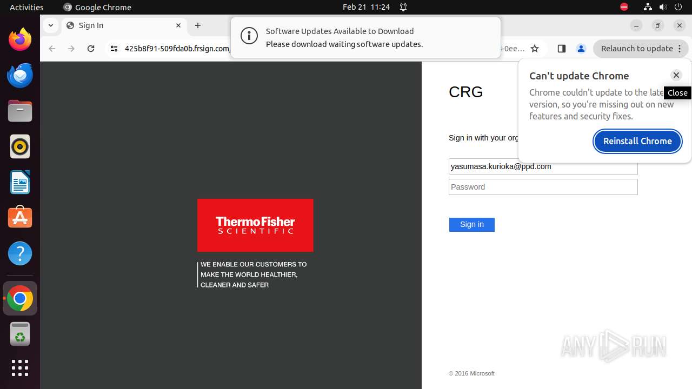Minimize the Chrome window
Screen dimensions: 692x389
pyautogui.click(x=636, y=25)
